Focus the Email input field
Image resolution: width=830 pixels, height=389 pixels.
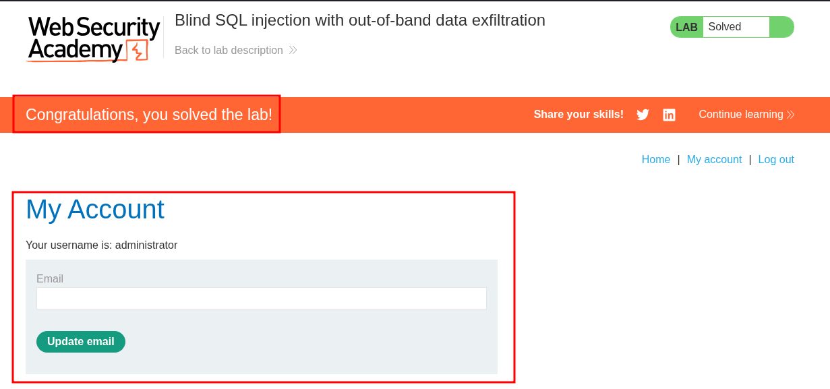coord(261,299)
